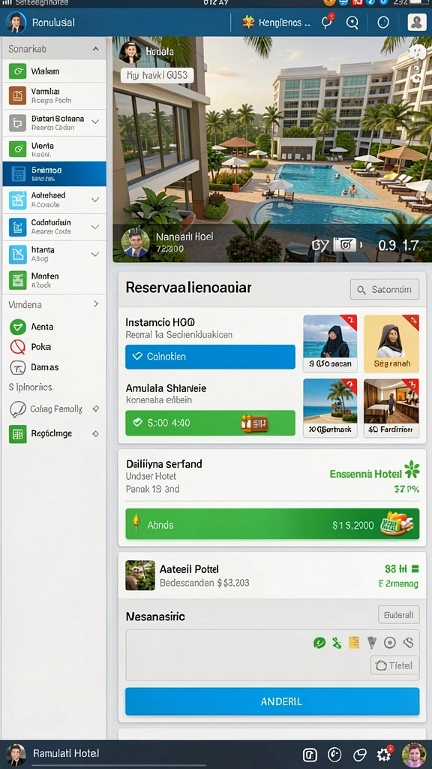Click the Nanearil Hoel avatar on photo
This screenshot has height=769, width=432.
[x=135, y=243]
